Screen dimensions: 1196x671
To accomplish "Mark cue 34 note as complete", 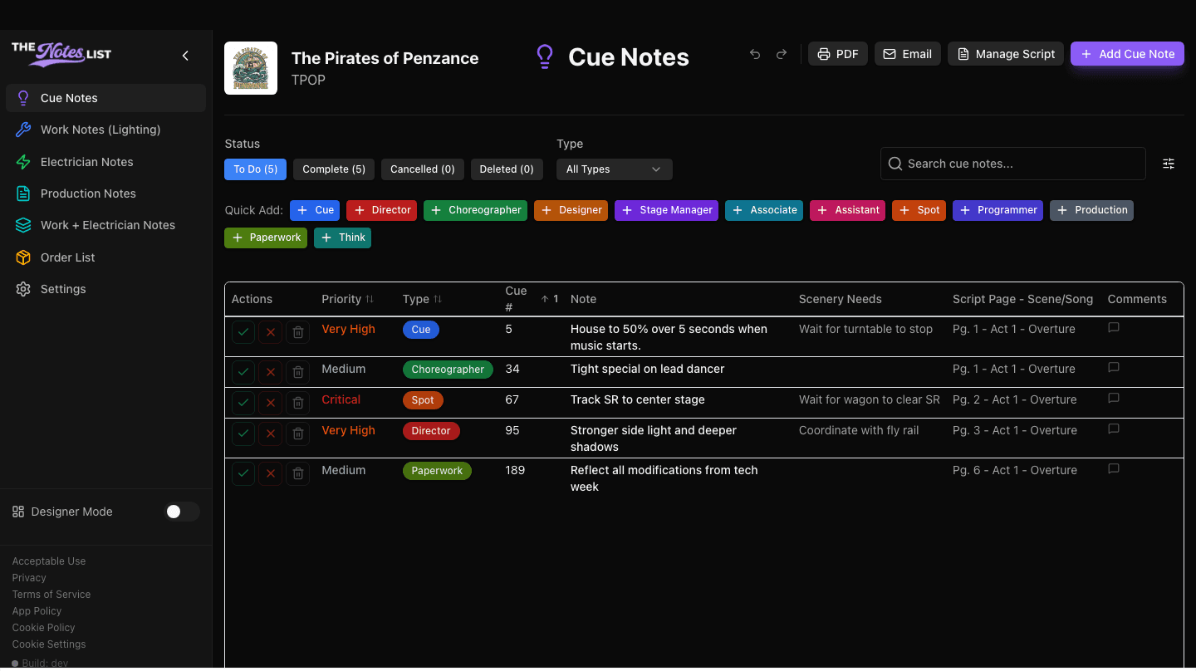I will click(243, 372).
